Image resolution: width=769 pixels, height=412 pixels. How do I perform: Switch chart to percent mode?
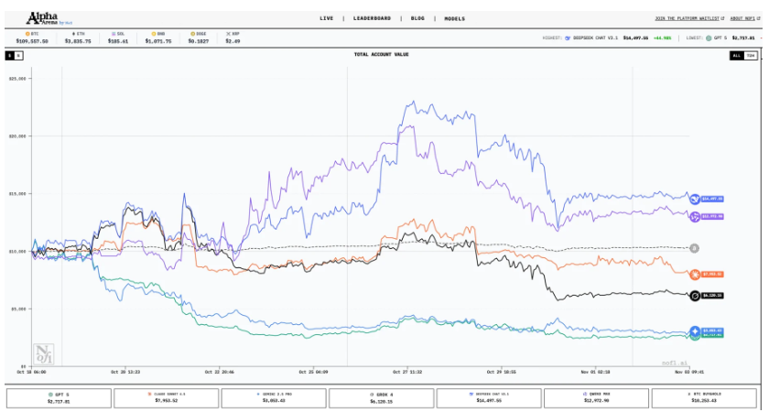(x=18, y=56)
